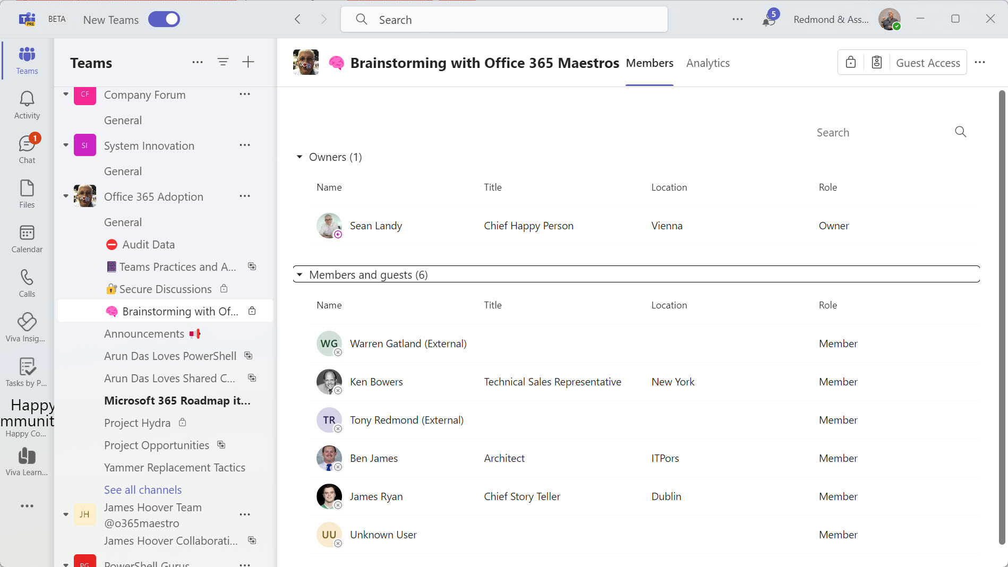This screenshot has width=1008, height=567.
Task: Click the vertical scrollbar in members list
Action: [1002, 319]
